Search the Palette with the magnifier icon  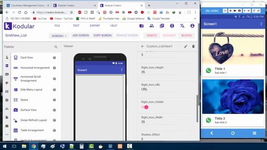click(x=55, y=47)
